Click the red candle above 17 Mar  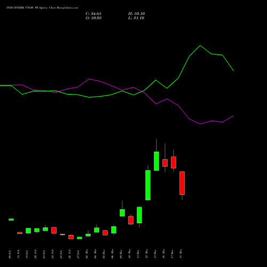coord(174,162)
